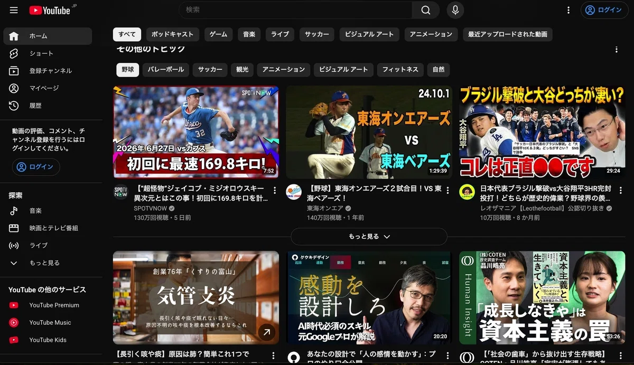Viewport: 634px width, 365px height.
Task: Open YouTube Premium service
Action: [x=48, y=305]
